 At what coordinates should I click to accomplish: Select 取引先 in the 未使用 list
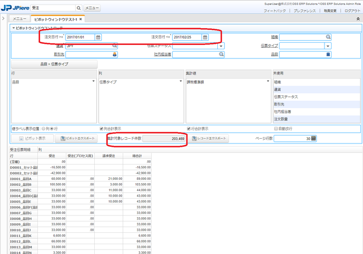pos(316,104)
